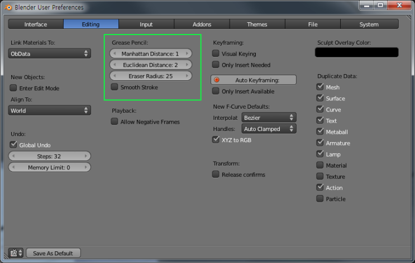Go to the Addons tab
This screenshot has height=263, width=415.
click(x=202, y=25)
